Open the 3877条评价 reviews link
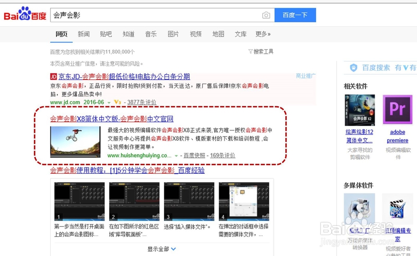Screen dimensions: 417x256 coord(141,102)
